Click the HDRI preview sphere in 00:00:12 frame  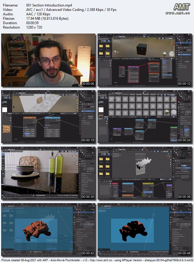(165, 54)
